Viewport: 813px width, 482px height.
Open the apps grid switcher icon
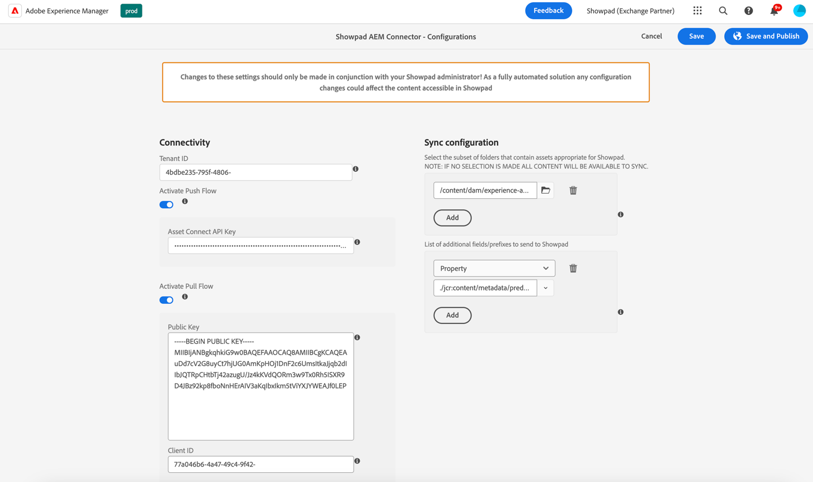tap(698, 10)
